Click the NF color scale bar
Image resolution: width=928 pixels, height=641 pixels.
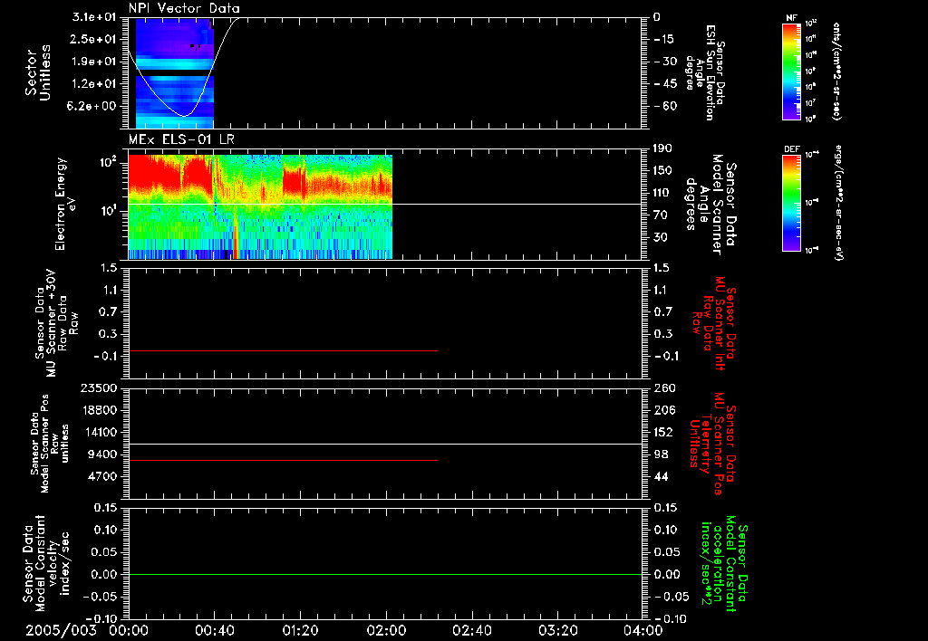pyautogui.click(x=791, y=72)
